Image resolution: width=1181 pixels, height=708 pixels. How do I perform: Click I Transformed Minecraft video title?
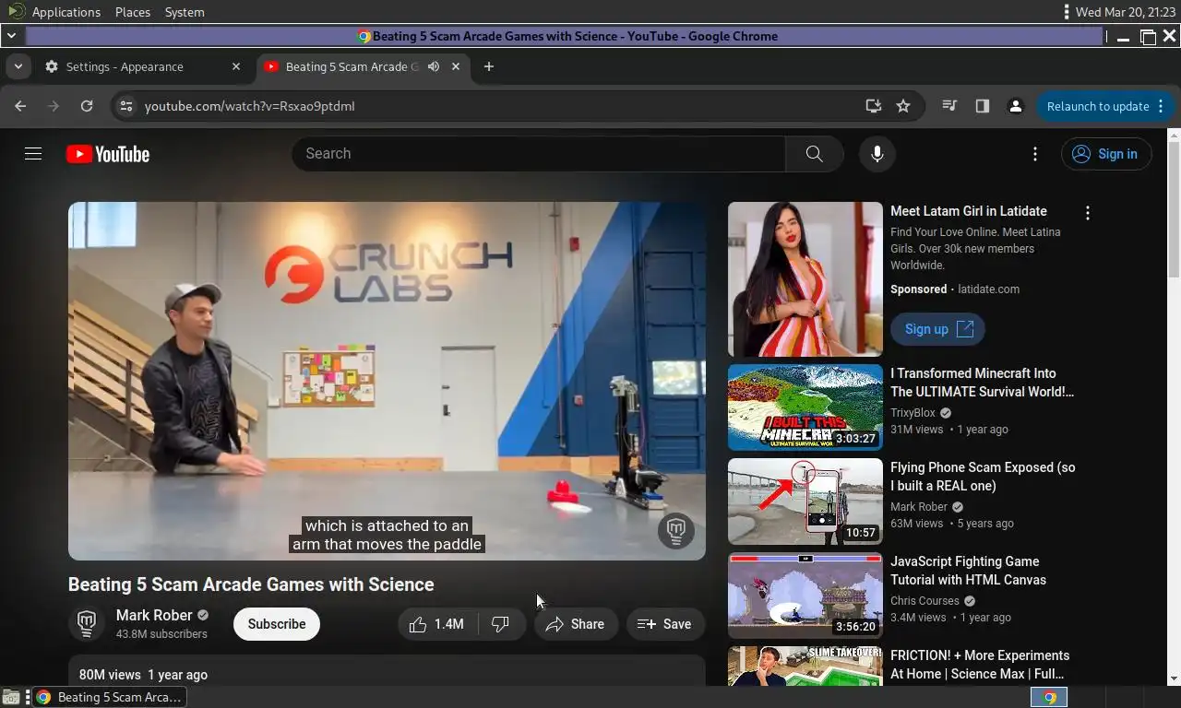pyautogui.click(x=982, y=383)
